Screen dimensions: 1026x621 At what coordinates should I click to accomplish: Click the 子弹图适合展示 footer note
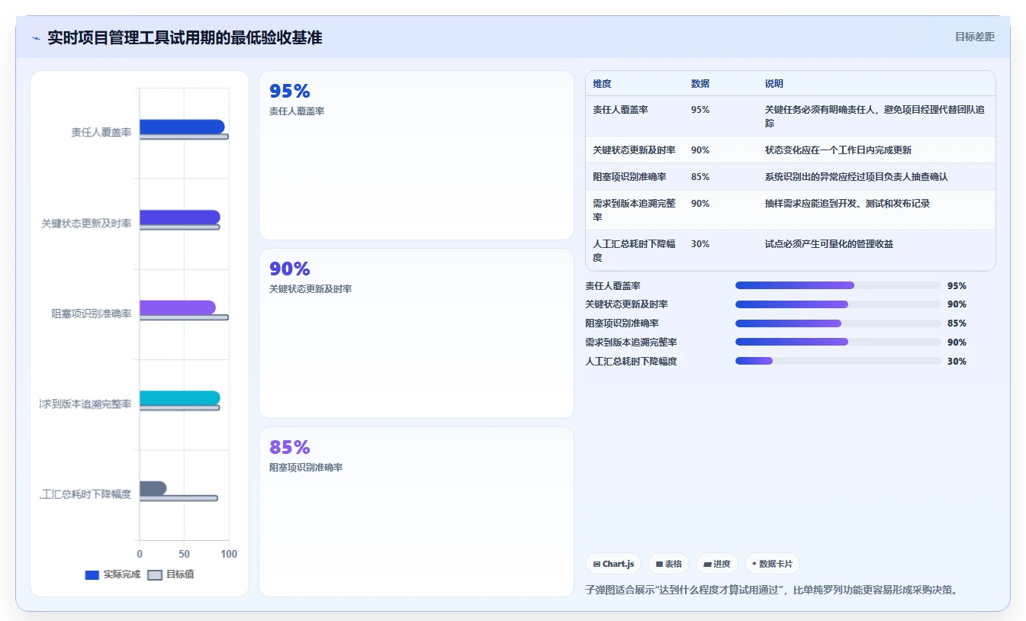771,590
